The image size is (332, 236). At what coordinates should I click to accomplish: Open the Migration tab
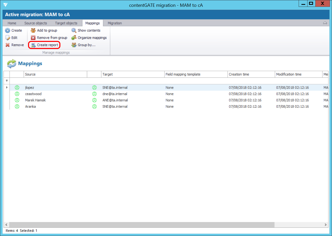tap(114, 23)
